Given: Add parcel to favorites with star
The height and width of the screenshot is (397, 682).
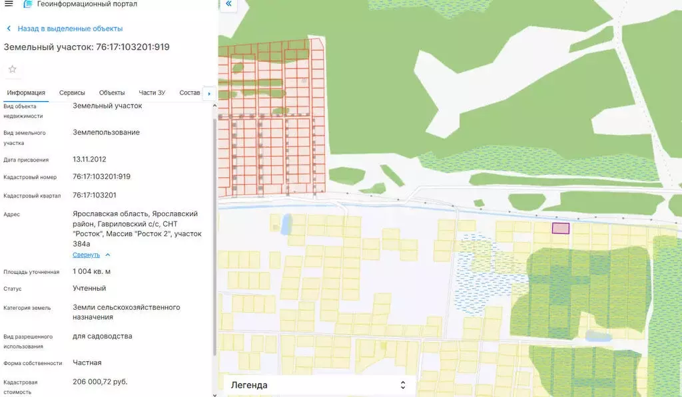Looking at the screenshot, I should pyautogui.click(x=12, y=69).
